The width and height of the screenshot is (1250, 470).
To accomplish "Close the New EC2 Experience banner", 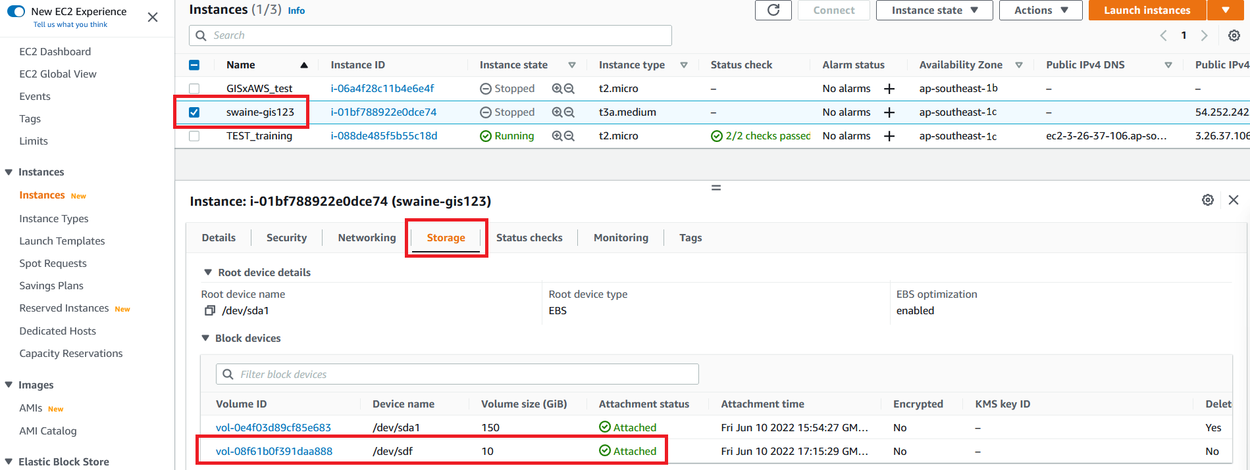I will tap(153, 17).
